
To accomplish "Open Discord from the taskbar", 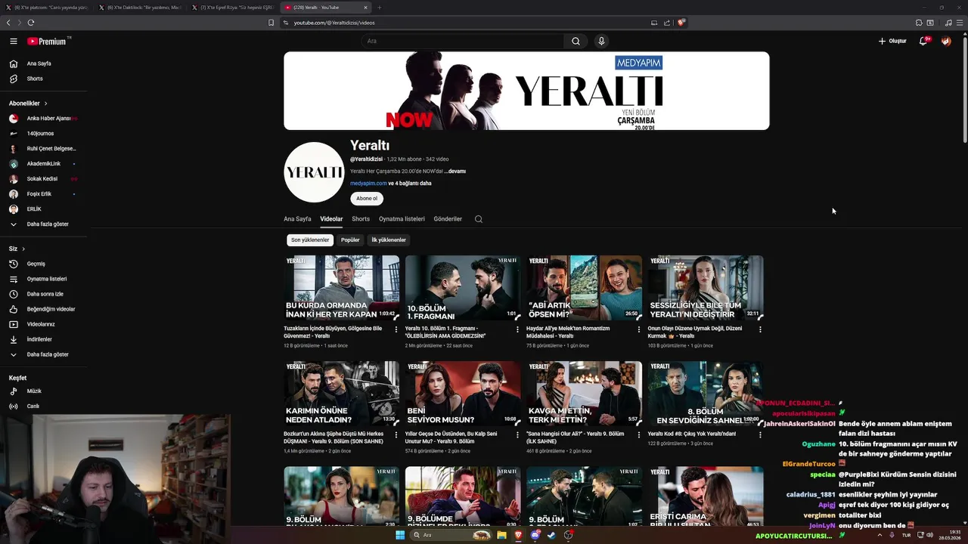I will 535,535.
